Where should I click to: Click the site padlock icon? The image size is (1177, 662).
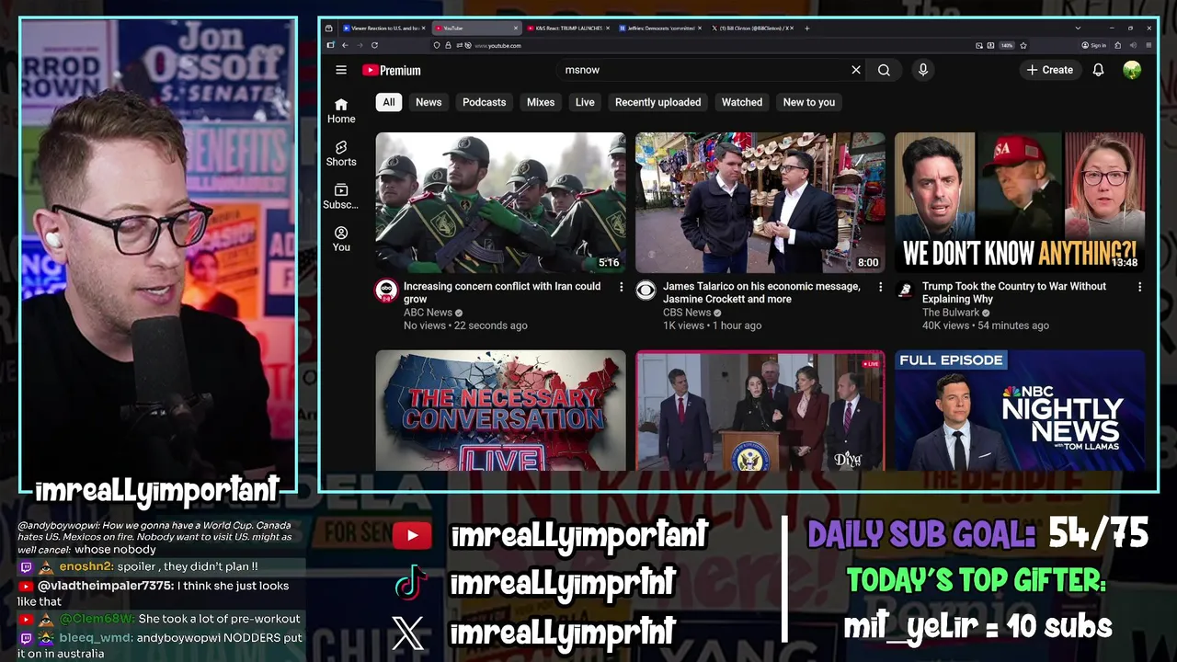click(448, 45)
